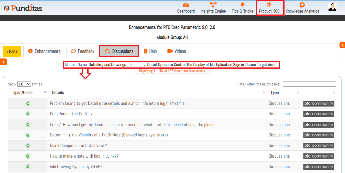Switch to the Videos tab
The width and height of the screenshot is (345, 173).
[x=177, y=51]
